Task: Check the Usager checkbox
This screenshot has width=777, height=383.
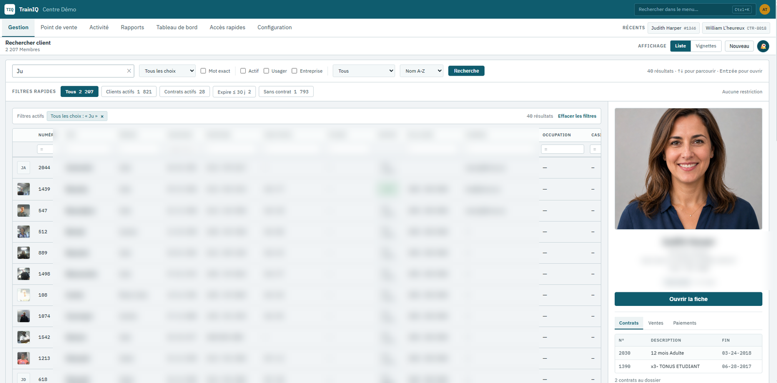Action: point(266,71)
